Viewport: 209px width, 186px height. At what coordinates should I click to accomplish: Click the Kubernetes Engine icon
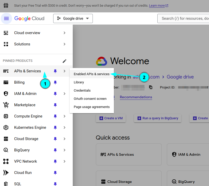pos(6,128)
